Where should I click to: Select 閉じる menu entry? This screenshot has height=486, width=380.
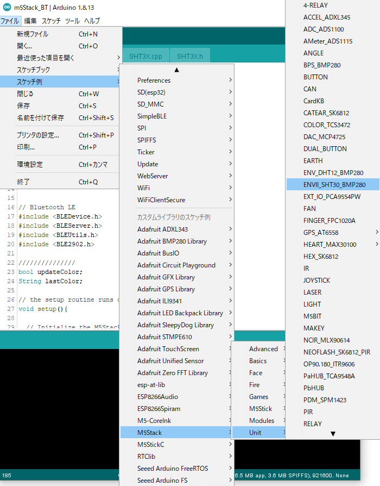coord(59,94)
